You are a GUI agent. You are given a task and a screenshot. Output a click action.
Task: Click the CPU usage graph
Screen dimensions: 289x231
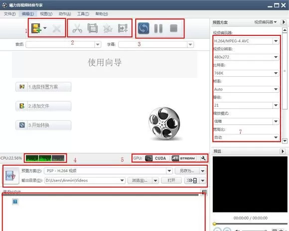(45, 158)
